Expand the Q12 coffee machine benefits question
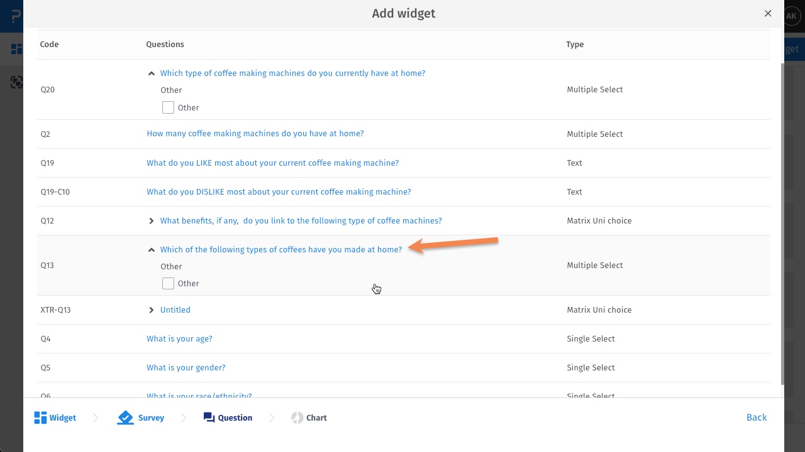This screenshot has height=452, width=805. [151, 221]
